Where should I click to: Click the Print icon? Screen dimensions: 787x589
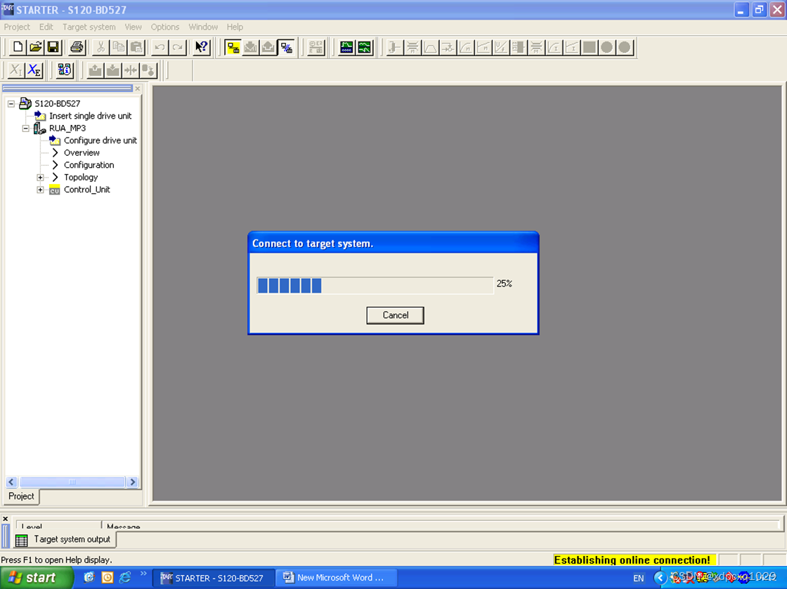(77, 47)
